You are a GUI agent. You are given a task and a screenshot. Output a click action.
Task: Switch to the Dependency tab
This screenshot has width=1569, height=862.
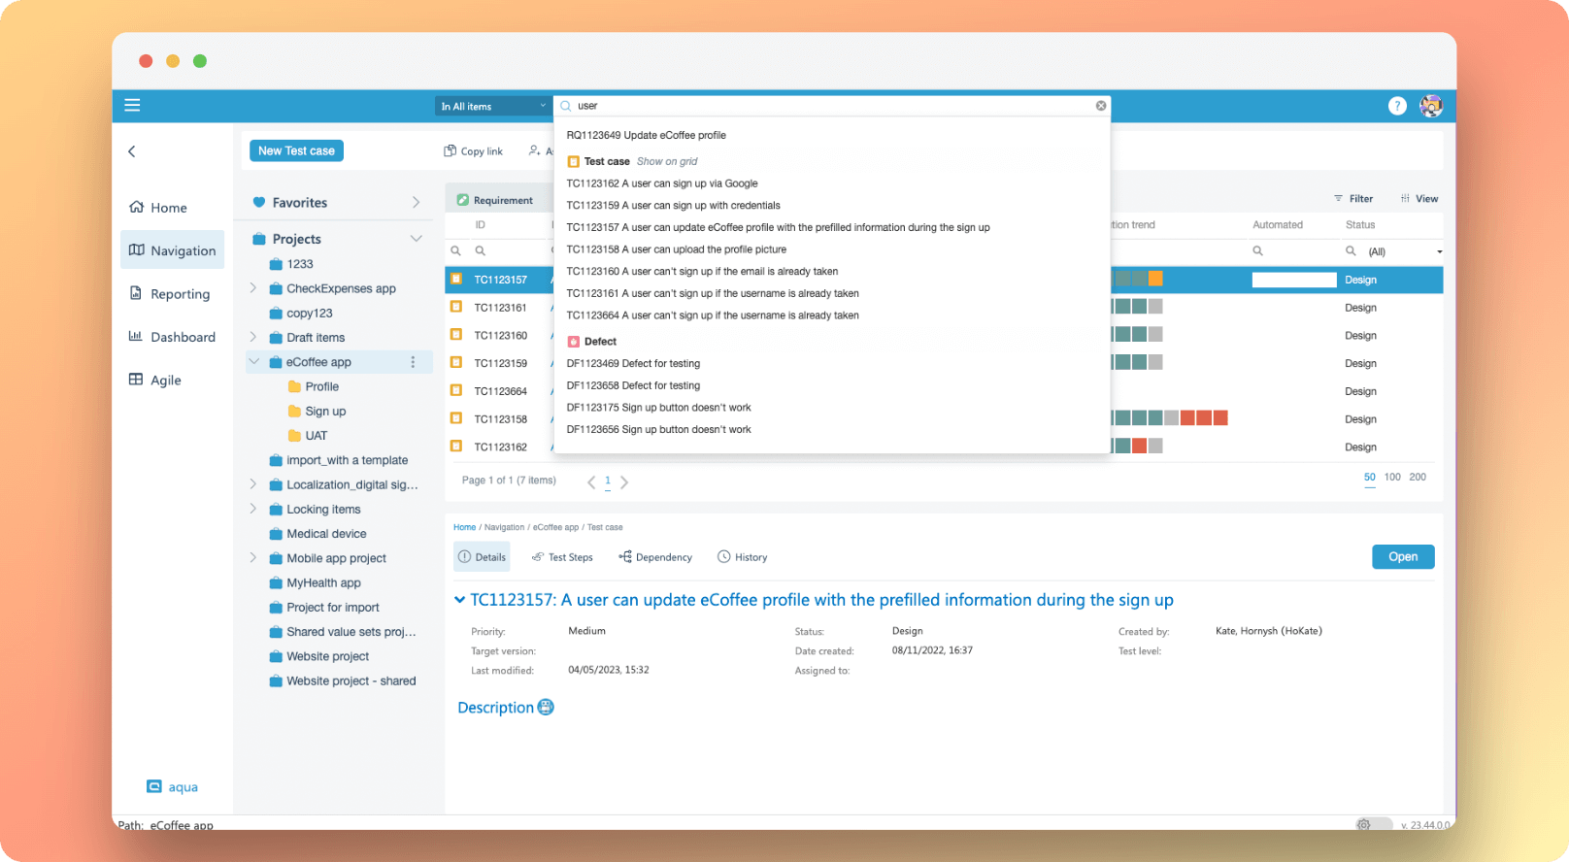click(655, 557)
